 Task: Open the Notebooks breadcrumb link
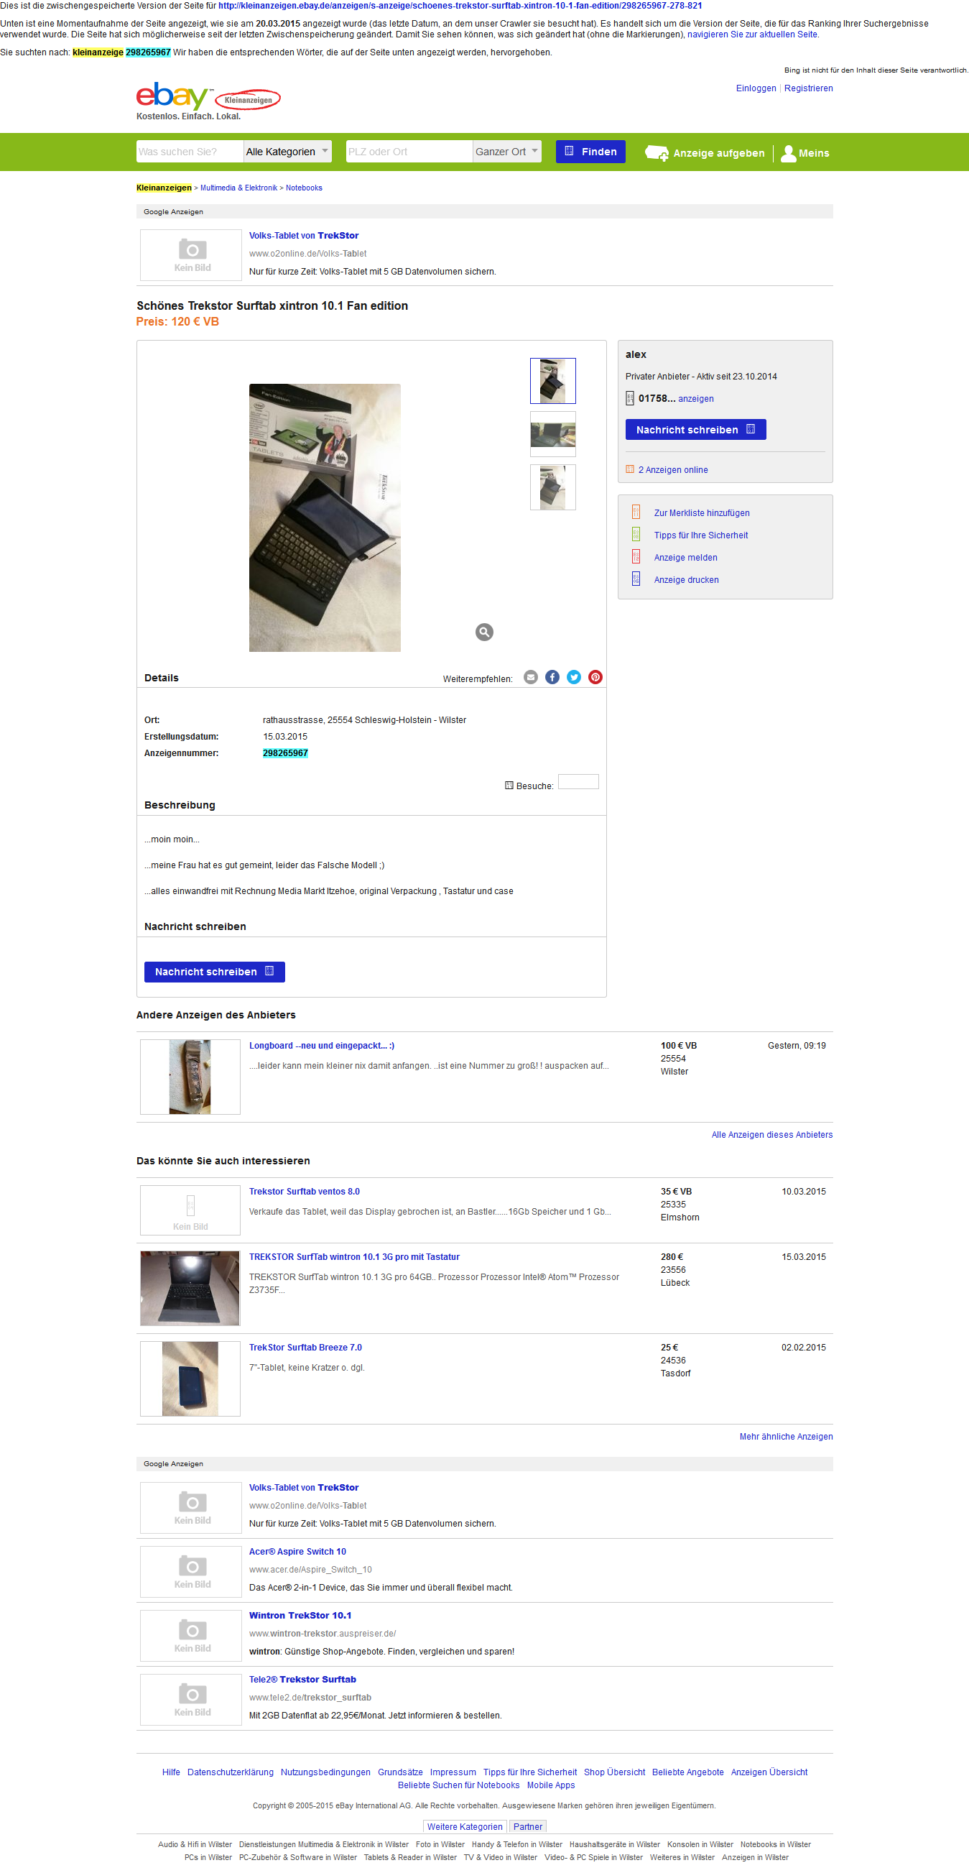(x=304, y=188)
